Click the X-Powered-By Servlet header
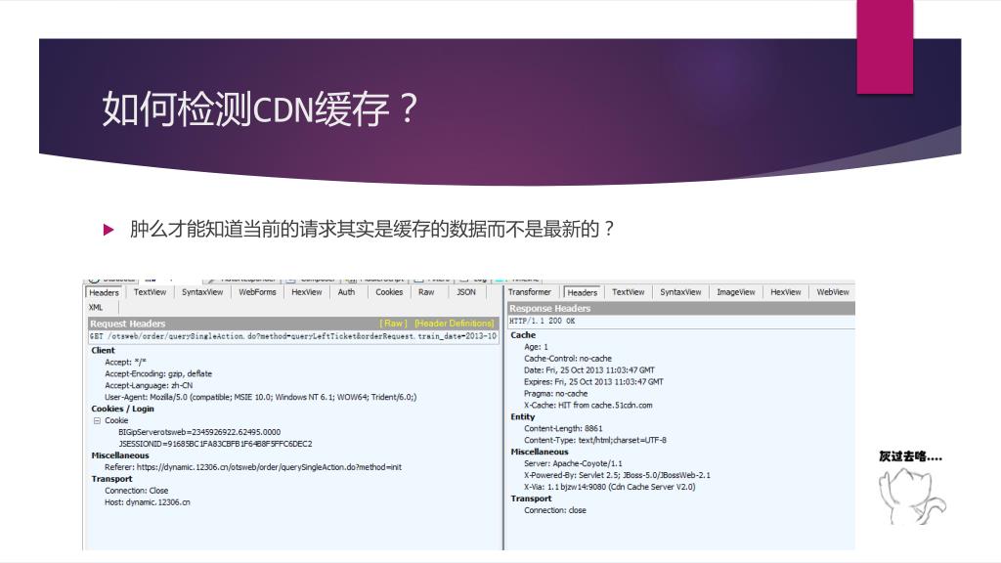Screen dimensions: 1001x563 (618, 476)
